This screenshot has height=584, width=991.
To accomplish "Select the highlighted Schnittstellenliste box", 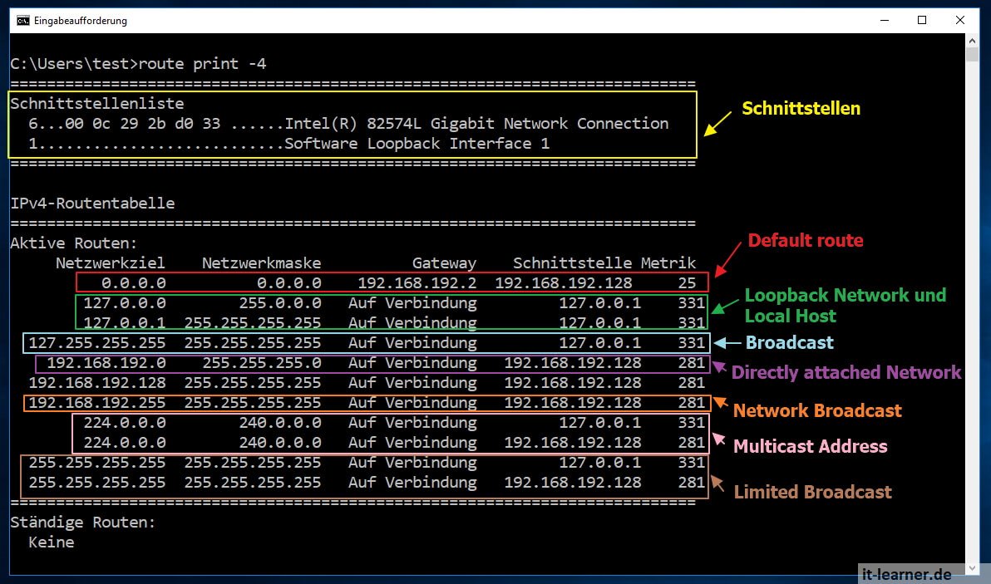I will [353, 123].
